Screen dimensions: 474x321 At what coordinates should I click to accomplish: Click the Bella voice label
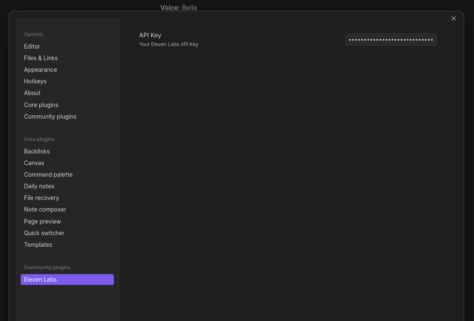pyautogui.click(x=189, y=7)
